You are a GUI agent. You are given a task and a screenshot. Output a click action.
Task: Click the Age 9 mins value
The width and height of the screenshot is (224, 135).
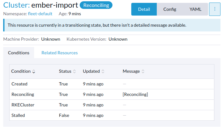point(75,14)
